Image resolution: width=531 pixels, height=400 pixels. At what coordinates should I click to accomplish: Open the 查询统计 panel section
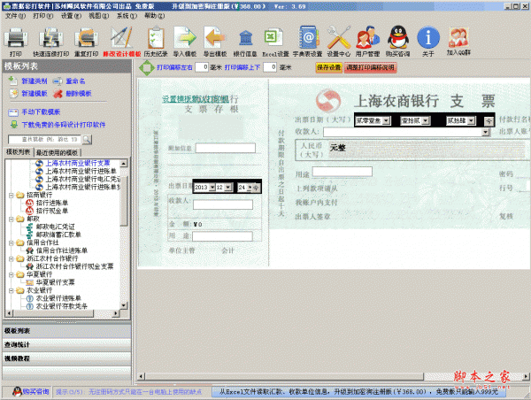[66, 345]
